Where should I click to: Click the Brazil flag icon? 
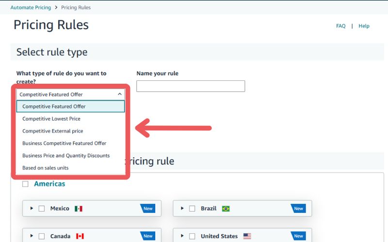[226, 209]
